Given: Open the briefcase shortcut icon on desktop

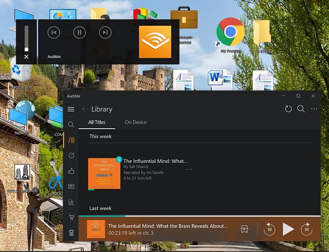Looking at the screenshot, I should point(184,18).
